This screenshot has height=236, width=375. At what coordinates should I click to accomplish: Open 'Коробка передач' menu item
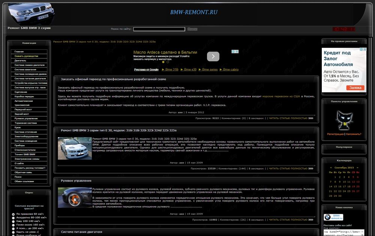tap(29, 96)
